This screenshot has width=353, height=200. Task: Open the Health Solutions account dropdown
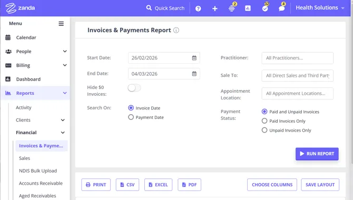coord(320,8)
